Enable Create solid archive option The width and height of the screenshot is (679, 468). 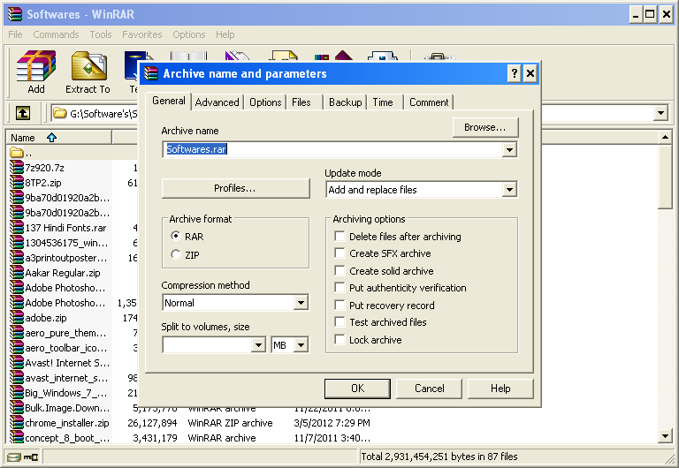click(x=339, y=271)
